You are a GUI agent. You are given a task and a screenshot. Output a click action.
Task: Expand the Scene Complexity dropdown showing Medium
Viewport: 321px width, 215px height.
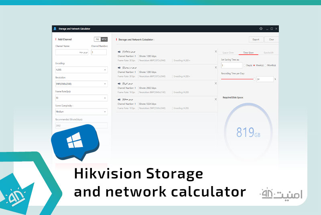(x=81, y=112)
